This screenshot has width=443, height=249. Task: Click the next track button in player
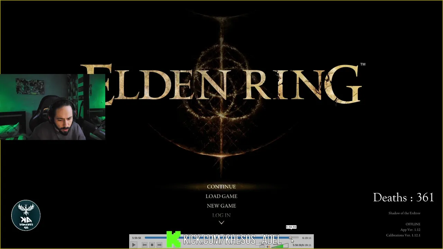(x=159, y=245)
